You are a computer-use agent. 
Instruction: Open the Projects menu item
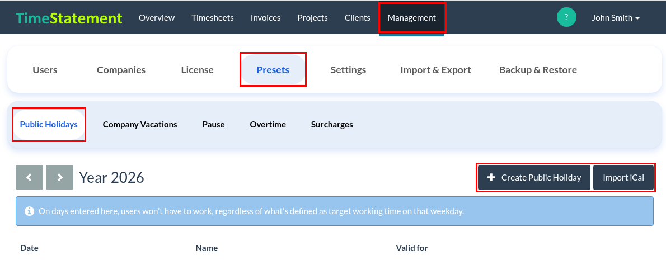[x=313, y=18]
